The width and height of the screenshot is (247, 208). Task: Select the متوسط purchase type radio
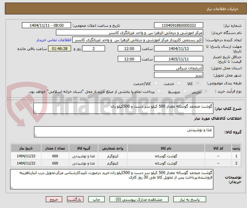(185, 91)
